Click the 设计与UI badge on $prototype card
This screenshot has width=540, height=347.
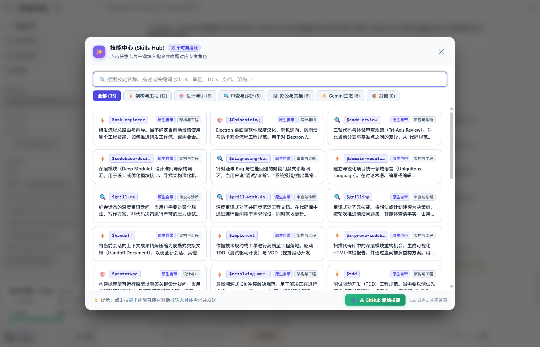click(191, 274)
